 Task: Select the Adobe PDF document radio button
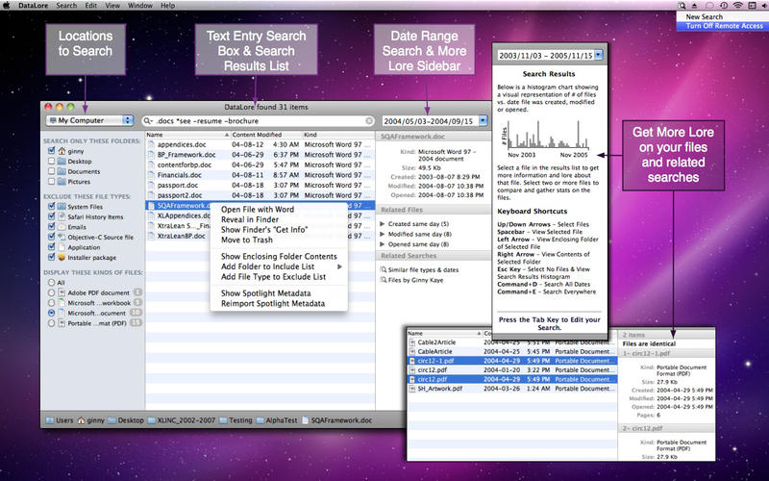pyautogui.click(x=52, y=292)
